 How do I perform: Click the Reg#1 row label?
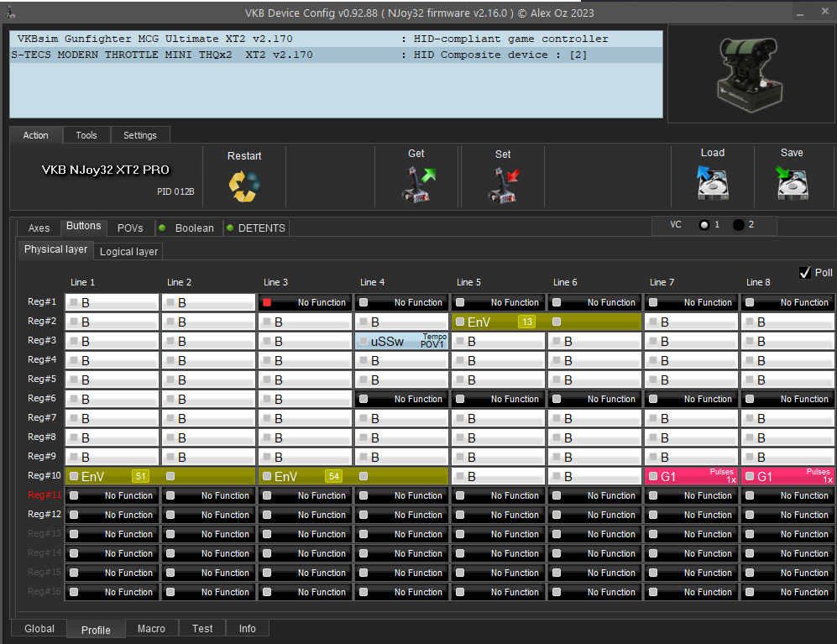click(42, 301)
